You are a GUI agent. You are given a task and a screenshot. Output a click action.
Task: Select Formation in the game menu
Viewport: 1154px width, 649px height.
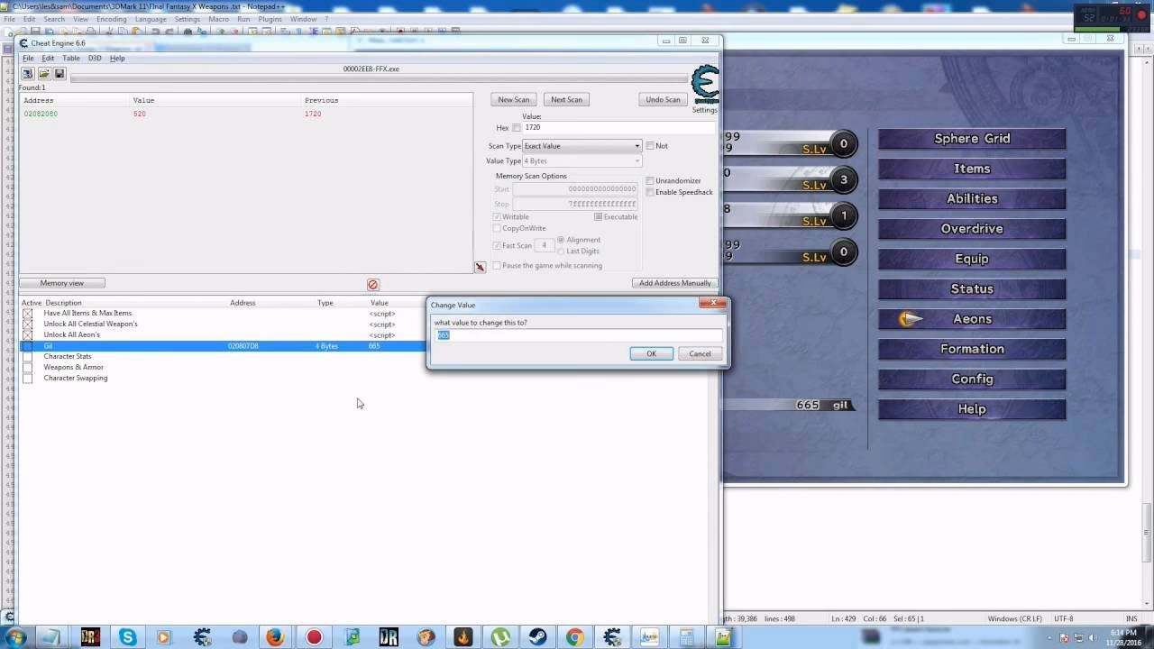972,349
